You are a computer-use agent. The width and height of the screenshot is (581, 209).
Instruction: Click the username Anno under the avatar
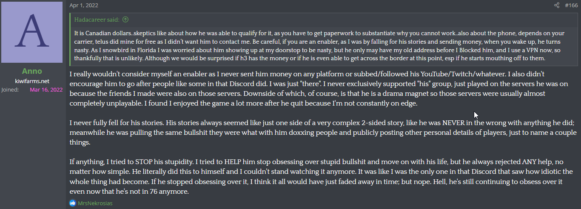pyautogui.click(x=32, y=71)
